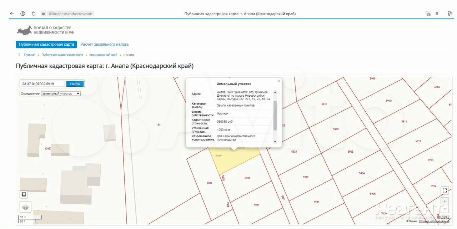Open the Определение type dropdown
The image size is (457, 229).
61,93
